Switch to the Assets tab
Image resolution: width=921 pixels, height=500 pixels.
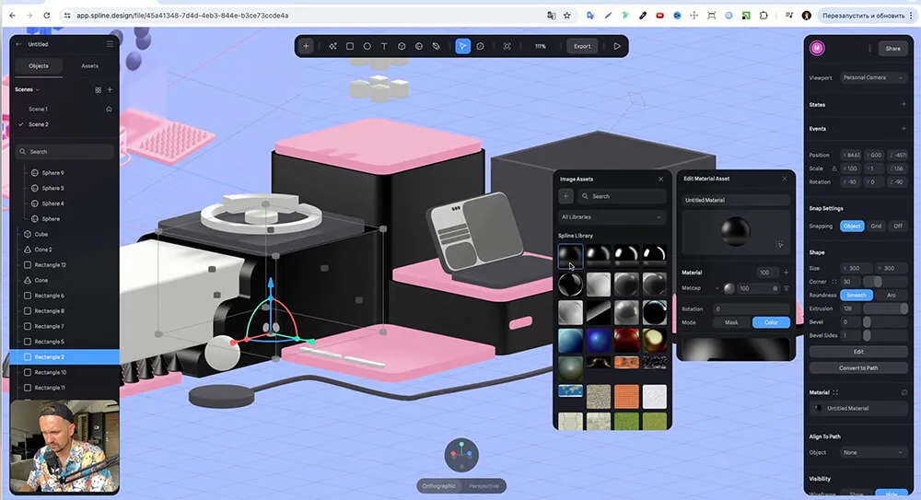[x=90, y=65]
